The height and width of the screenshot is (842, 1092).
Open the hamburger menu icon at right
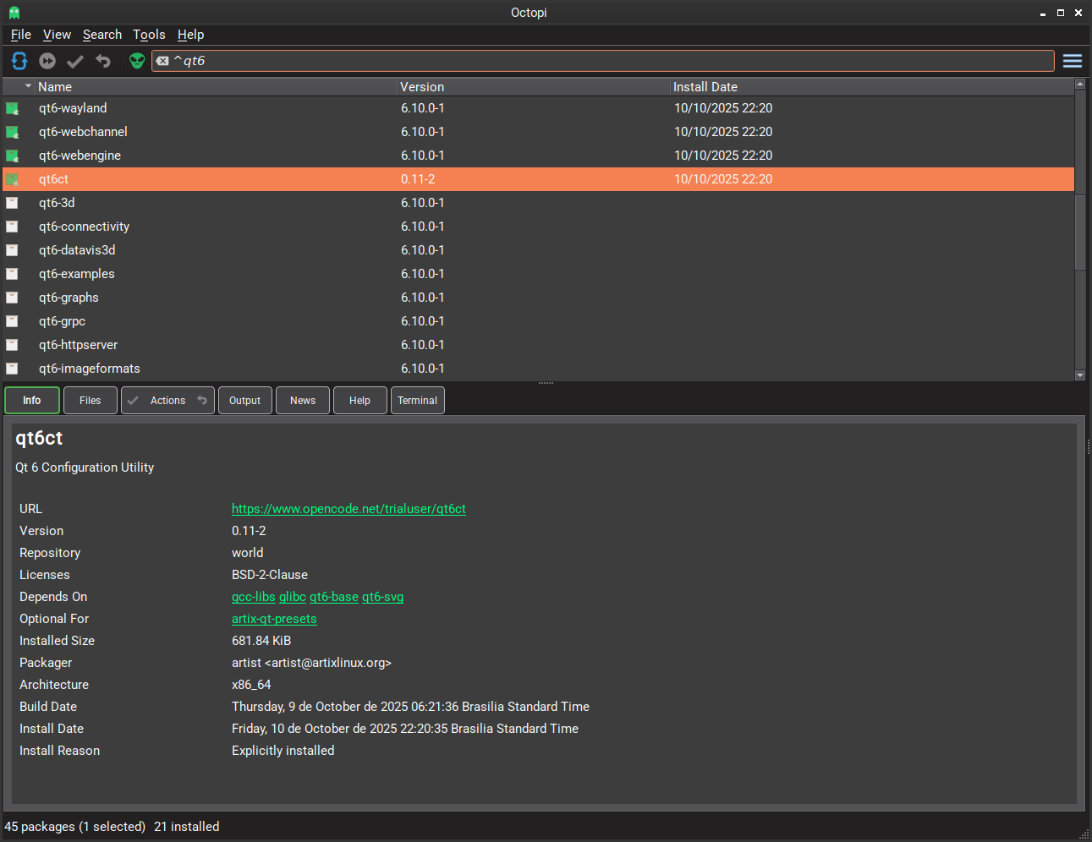[1073, 61]
